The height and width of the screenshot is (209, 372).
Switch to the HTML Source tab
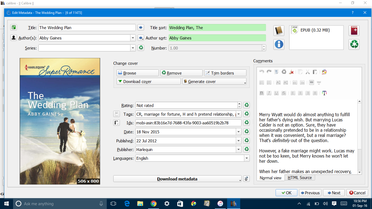(300, 178)
